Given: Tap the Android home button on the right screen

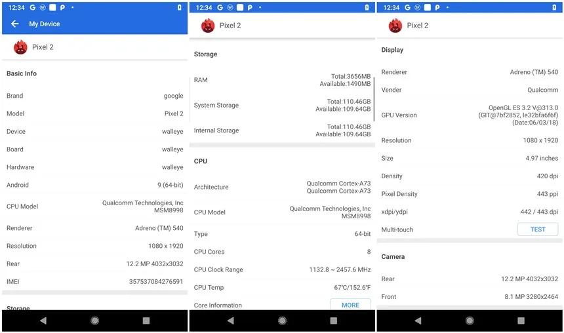Looking at the screenshot, I should [x=470, y=321].
